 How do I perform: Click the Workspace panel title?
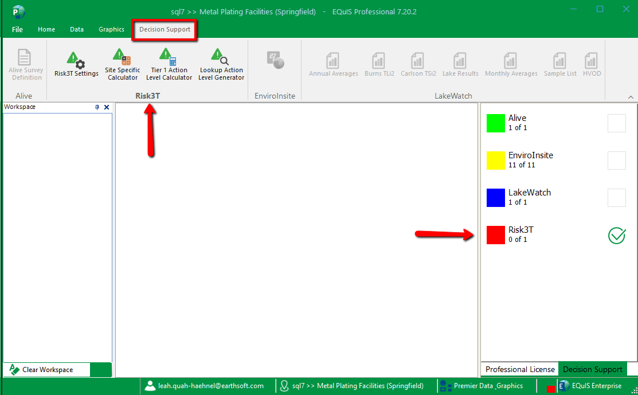click(x=19, y=107)
